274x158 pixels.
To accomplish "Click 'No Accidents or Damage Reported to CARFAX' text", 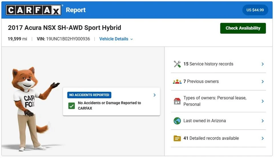I will click(109, 105).
